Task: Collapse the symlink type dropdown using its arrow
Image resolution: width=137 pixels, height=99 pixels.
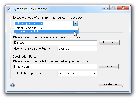Action: pyautogui.click(x=76, y=23)
